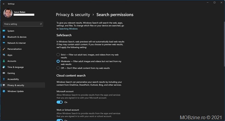225x121 pixels.
Task: Open System settings via monitor icon
Action: coord(4,31)
